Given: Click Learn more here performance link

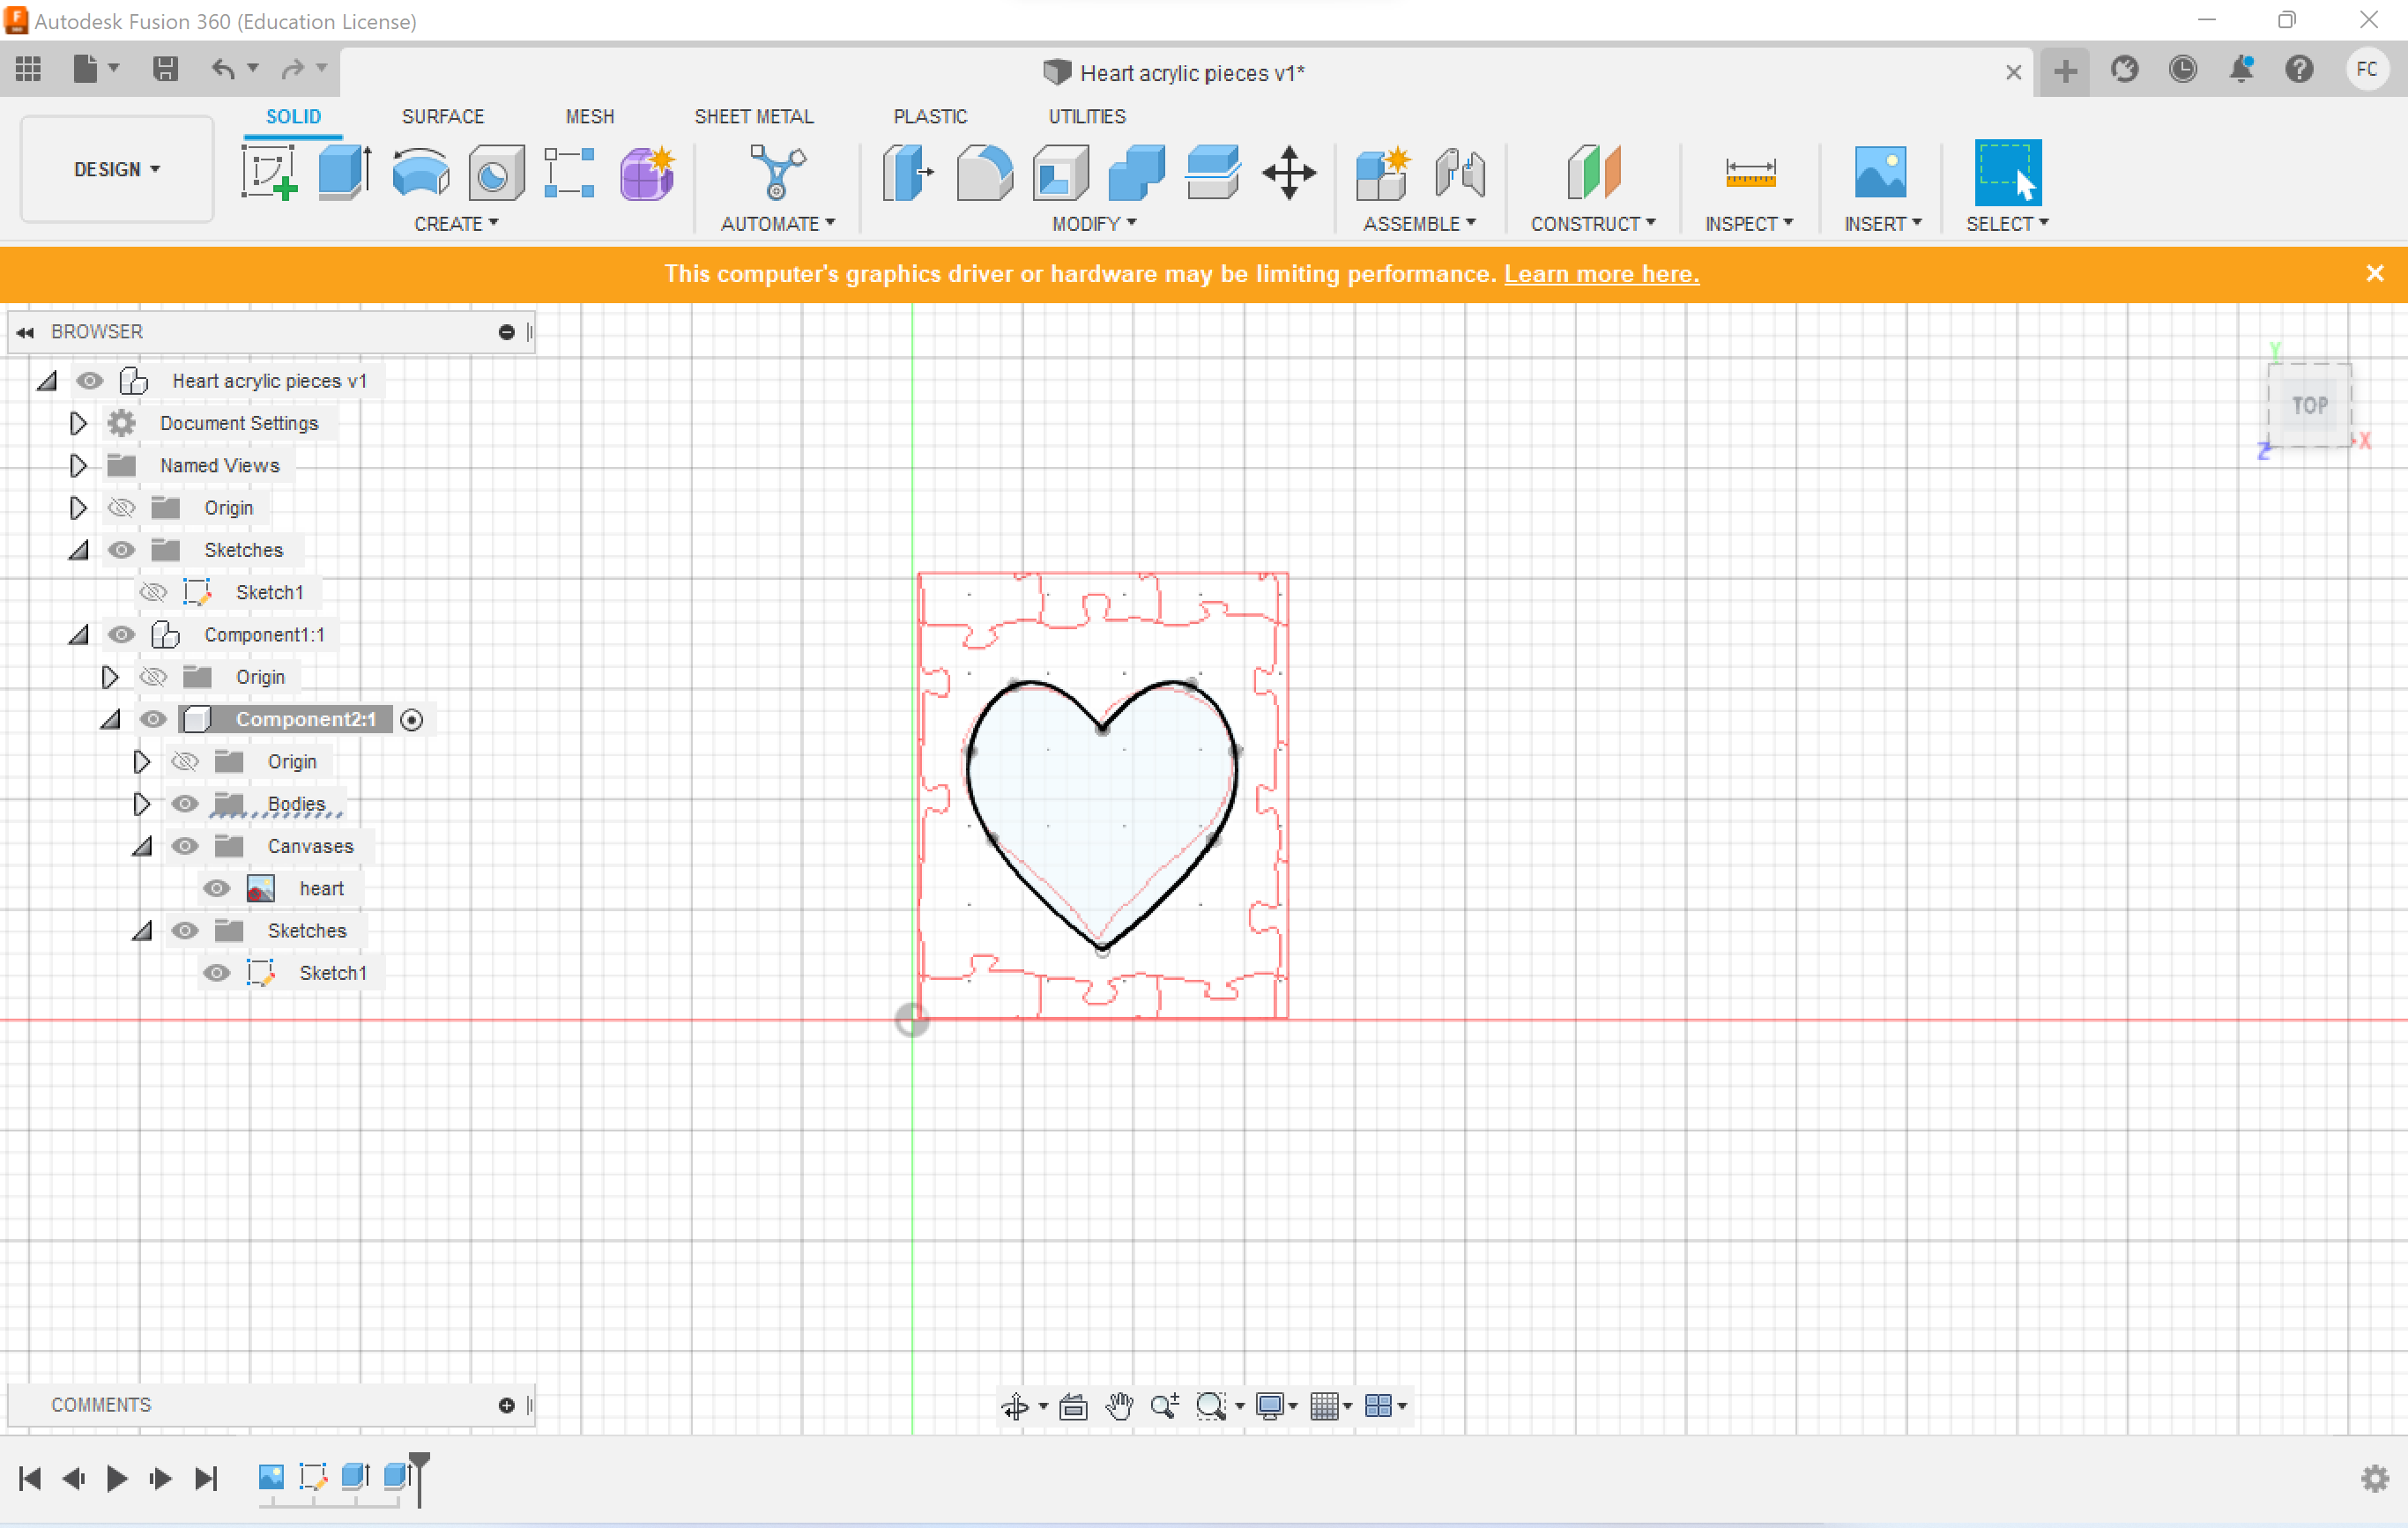Looking at the screenshot, I should click(1601, 274).
